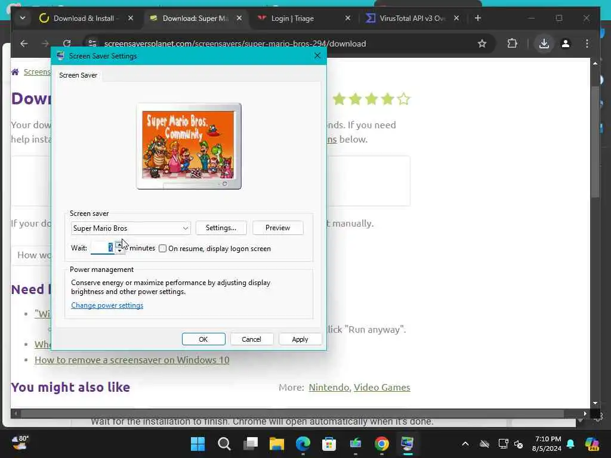
Task: Open the Nintendo category link
Action: coord(329,388)
